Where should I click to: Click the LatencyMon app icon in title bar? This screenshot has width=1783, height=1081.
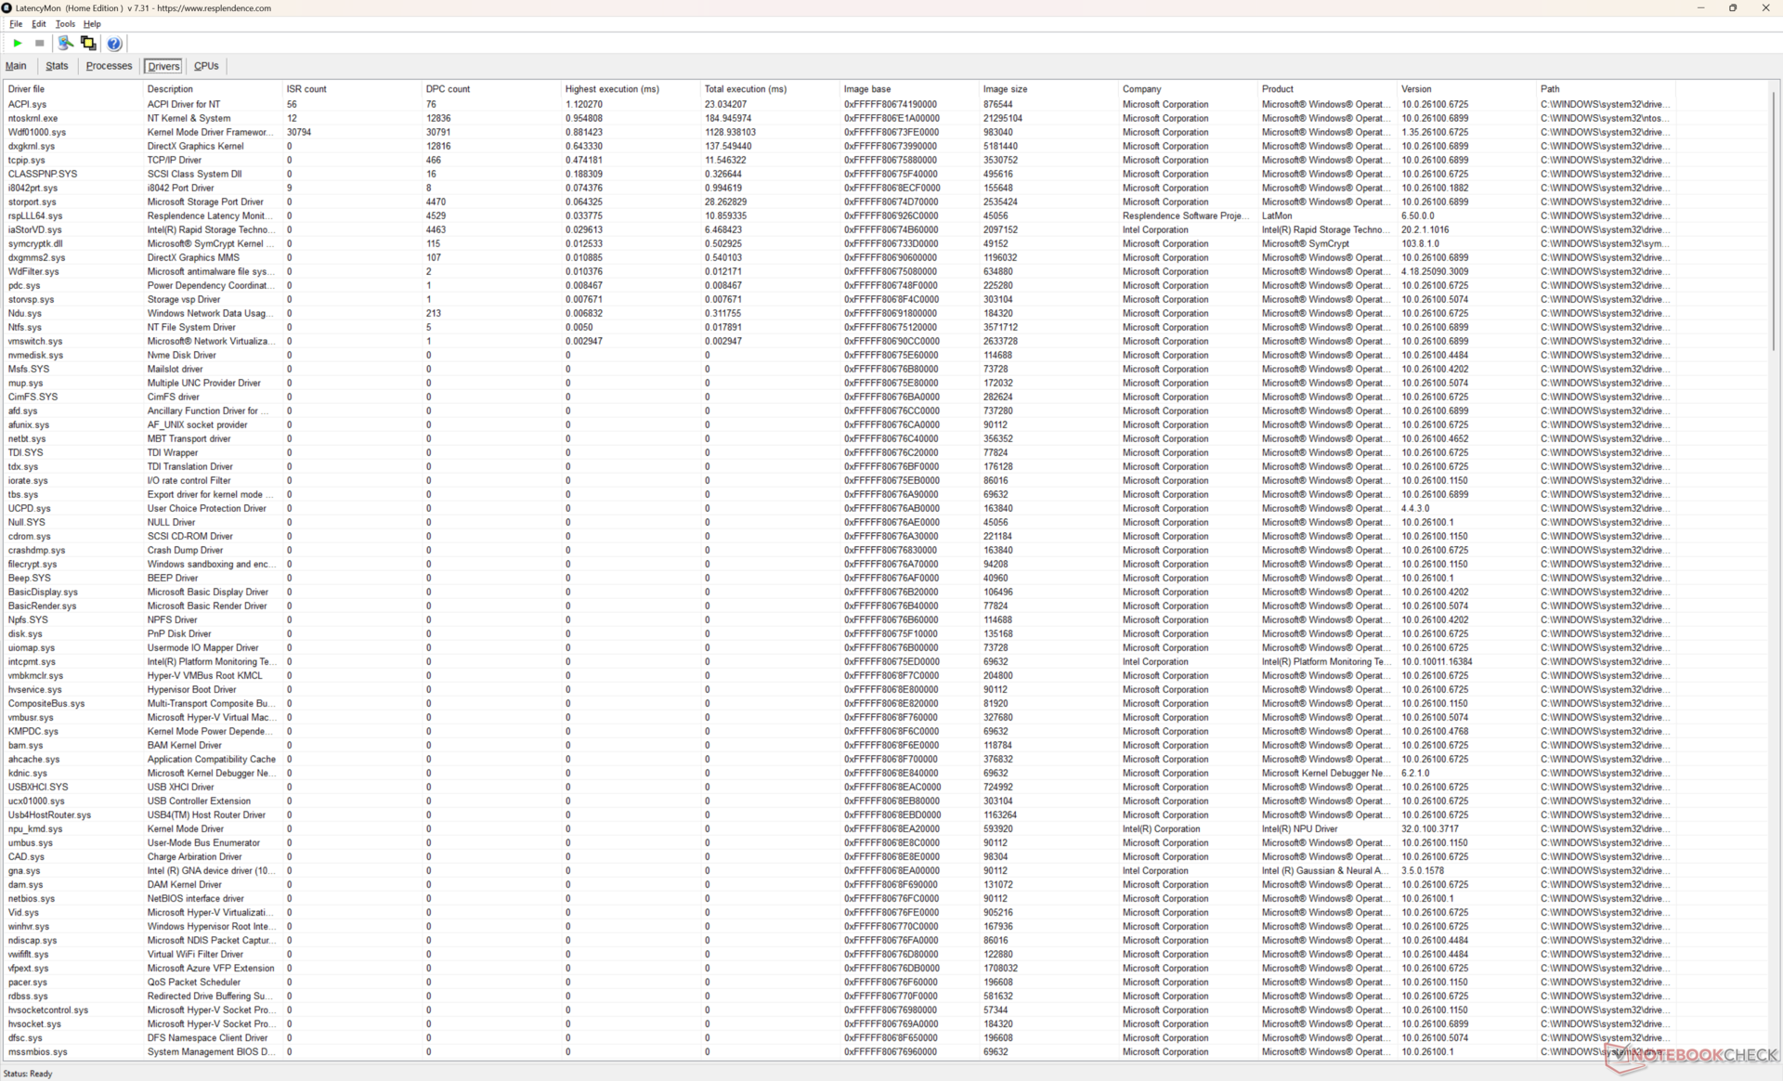pyautogui.click(x=7, y=7)
